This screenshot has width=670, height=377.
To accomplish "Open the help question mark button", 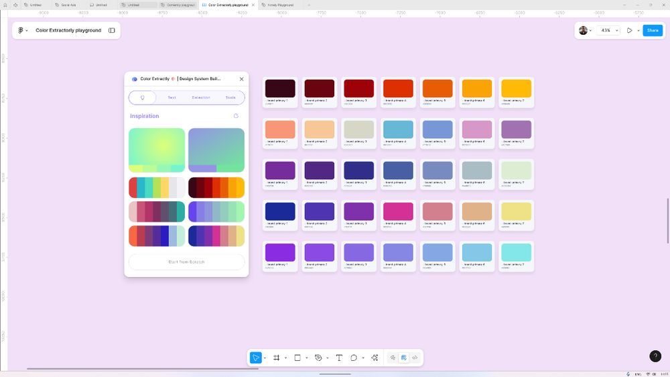I will pos(655,356).
